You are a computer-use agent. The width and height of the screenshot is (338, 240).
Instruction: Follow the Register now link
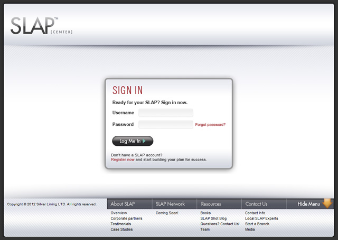[123, 159]
